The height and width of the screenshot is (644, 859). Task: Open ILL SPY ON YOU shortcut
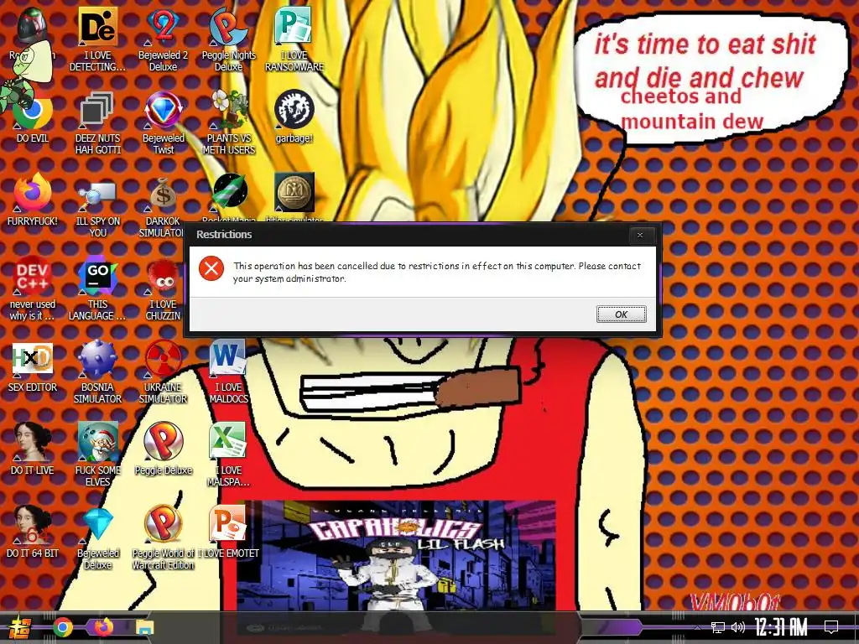[97, 206]
